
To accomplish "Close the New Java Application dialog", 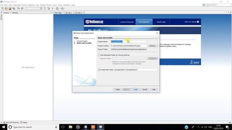I will pyautogui.click(x=157, y=33).
